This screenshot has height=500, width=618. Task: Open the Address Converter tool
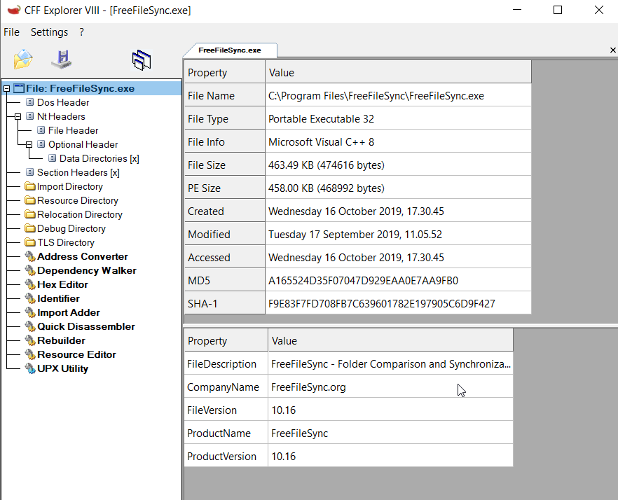point(82,256)
